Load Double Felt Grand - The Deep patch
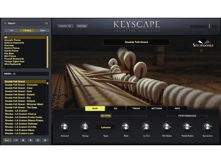Image resolution: width=221 pixels, height=163 pixels. (x=25, y=108)
